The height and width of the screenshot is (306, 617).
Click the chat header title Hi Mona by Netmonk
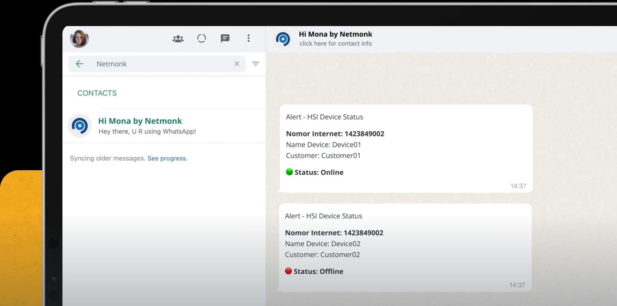335,34
